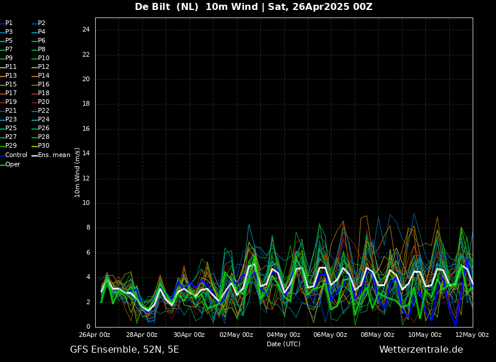The image size is (496, 362).
Task: Select the 08May 00z date label
Action: (378, 335)
